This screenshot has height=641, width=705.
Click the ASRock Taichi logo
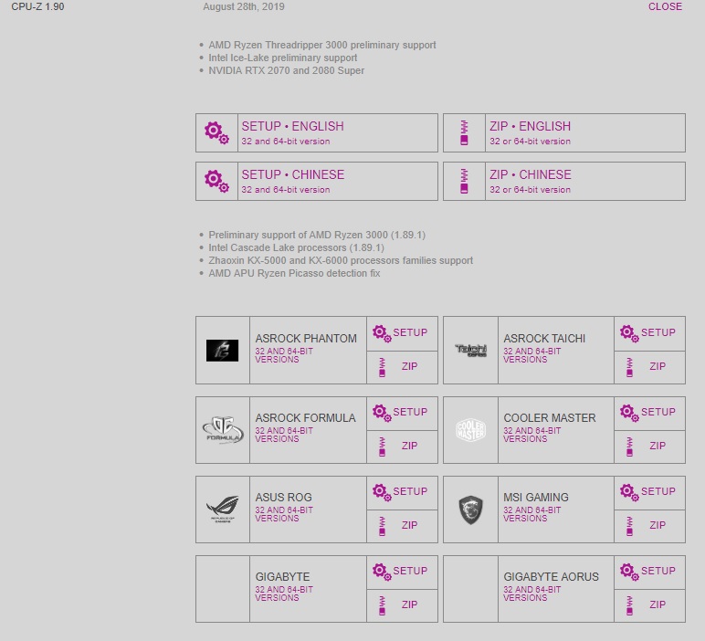click(470, 350)
